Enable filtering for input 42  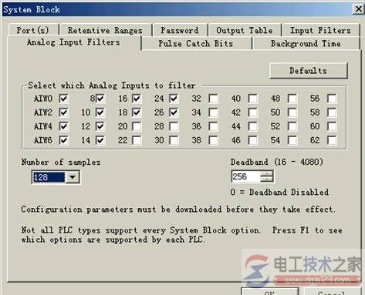(253, 112)
